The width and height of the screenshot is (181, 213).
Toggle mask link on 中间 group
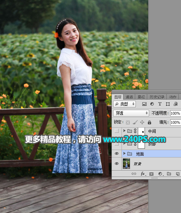click(135, 131)
